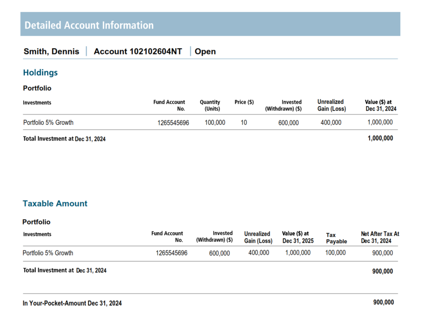The height and width of the screenshot is (322, 421).
Task: Click value 1,000,000 in Taxable Amount table
Action: [298, 253]
